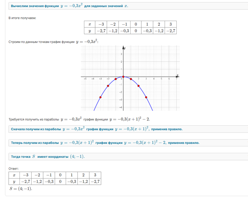Click the "В итоге получаем:" text
This screenshot has height=199, width=248.
[x=22, y=18]
